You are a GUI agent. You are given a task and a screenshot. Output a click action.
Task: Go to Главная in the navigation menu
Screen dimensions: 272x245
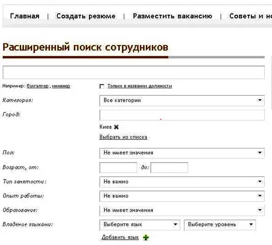pos(24,16)
